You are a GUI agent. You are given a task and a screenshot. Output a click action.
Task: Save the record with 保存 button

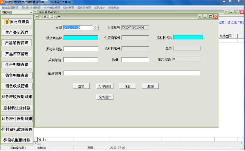(x=128, y=86)
